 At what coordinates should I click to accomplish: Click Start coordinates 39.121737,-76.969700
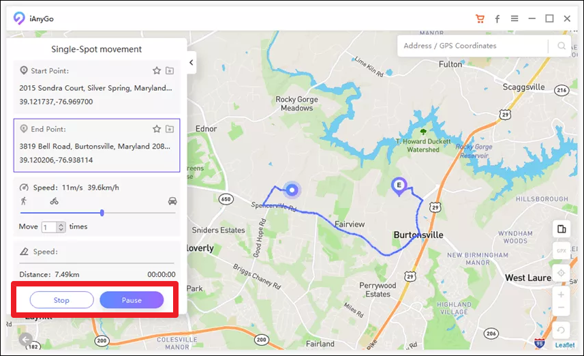tap(56, 102)
